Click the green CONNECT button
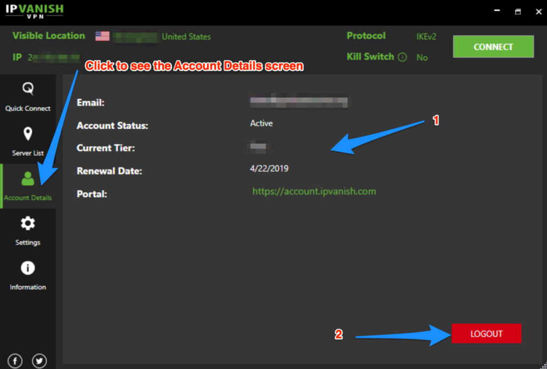 click(x=493, y=47)
